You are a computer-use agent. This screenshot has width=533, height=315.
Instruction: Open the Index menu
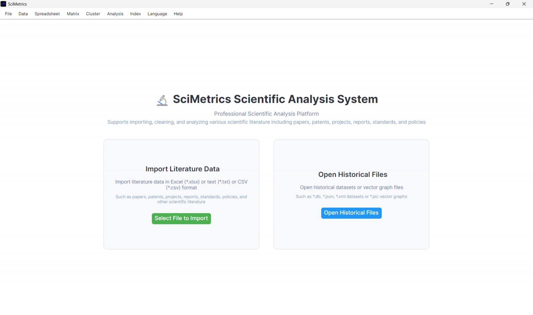135,14
